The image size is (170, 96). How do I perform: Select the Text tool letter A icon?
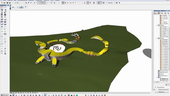coord(5,31)
